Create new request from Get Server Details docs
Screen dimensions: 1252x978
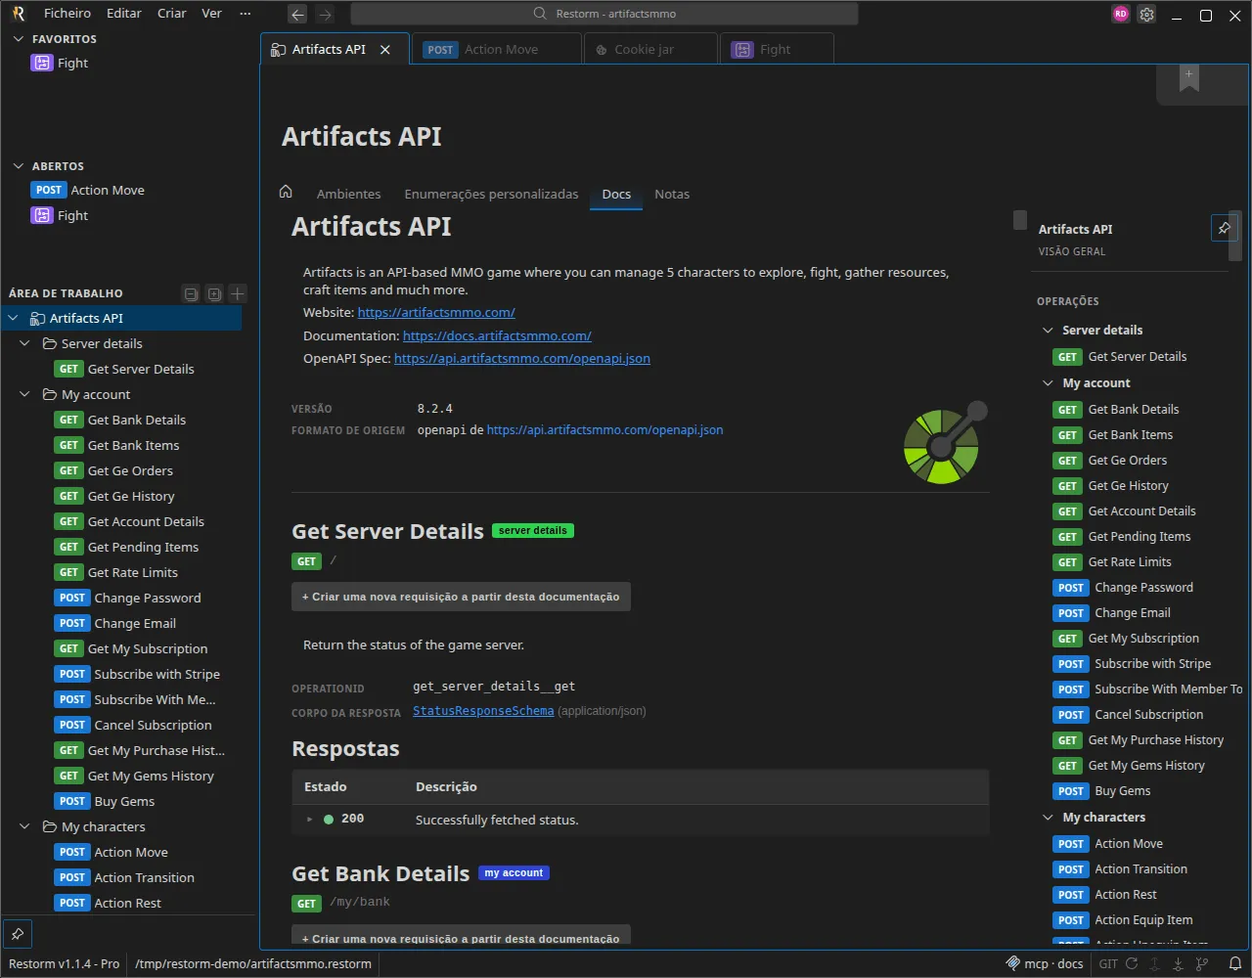[461, 597]
